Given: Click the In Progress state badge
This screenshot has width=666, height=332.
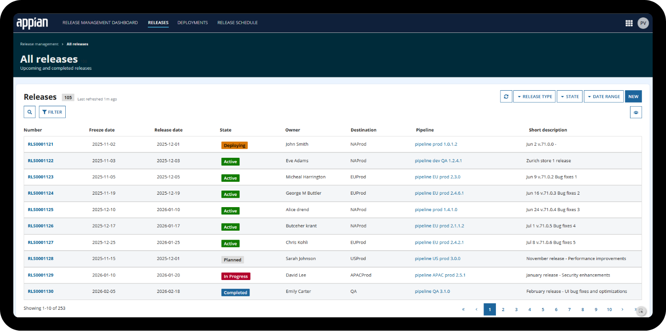Looking at the screenshot, I should click(236, 276).
